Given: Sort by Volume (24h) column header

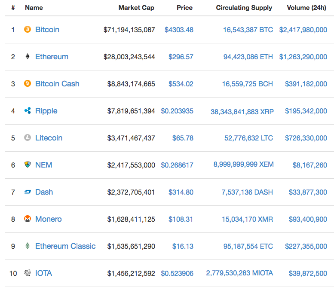Looking at the screenshot, I should pos(306,8).
